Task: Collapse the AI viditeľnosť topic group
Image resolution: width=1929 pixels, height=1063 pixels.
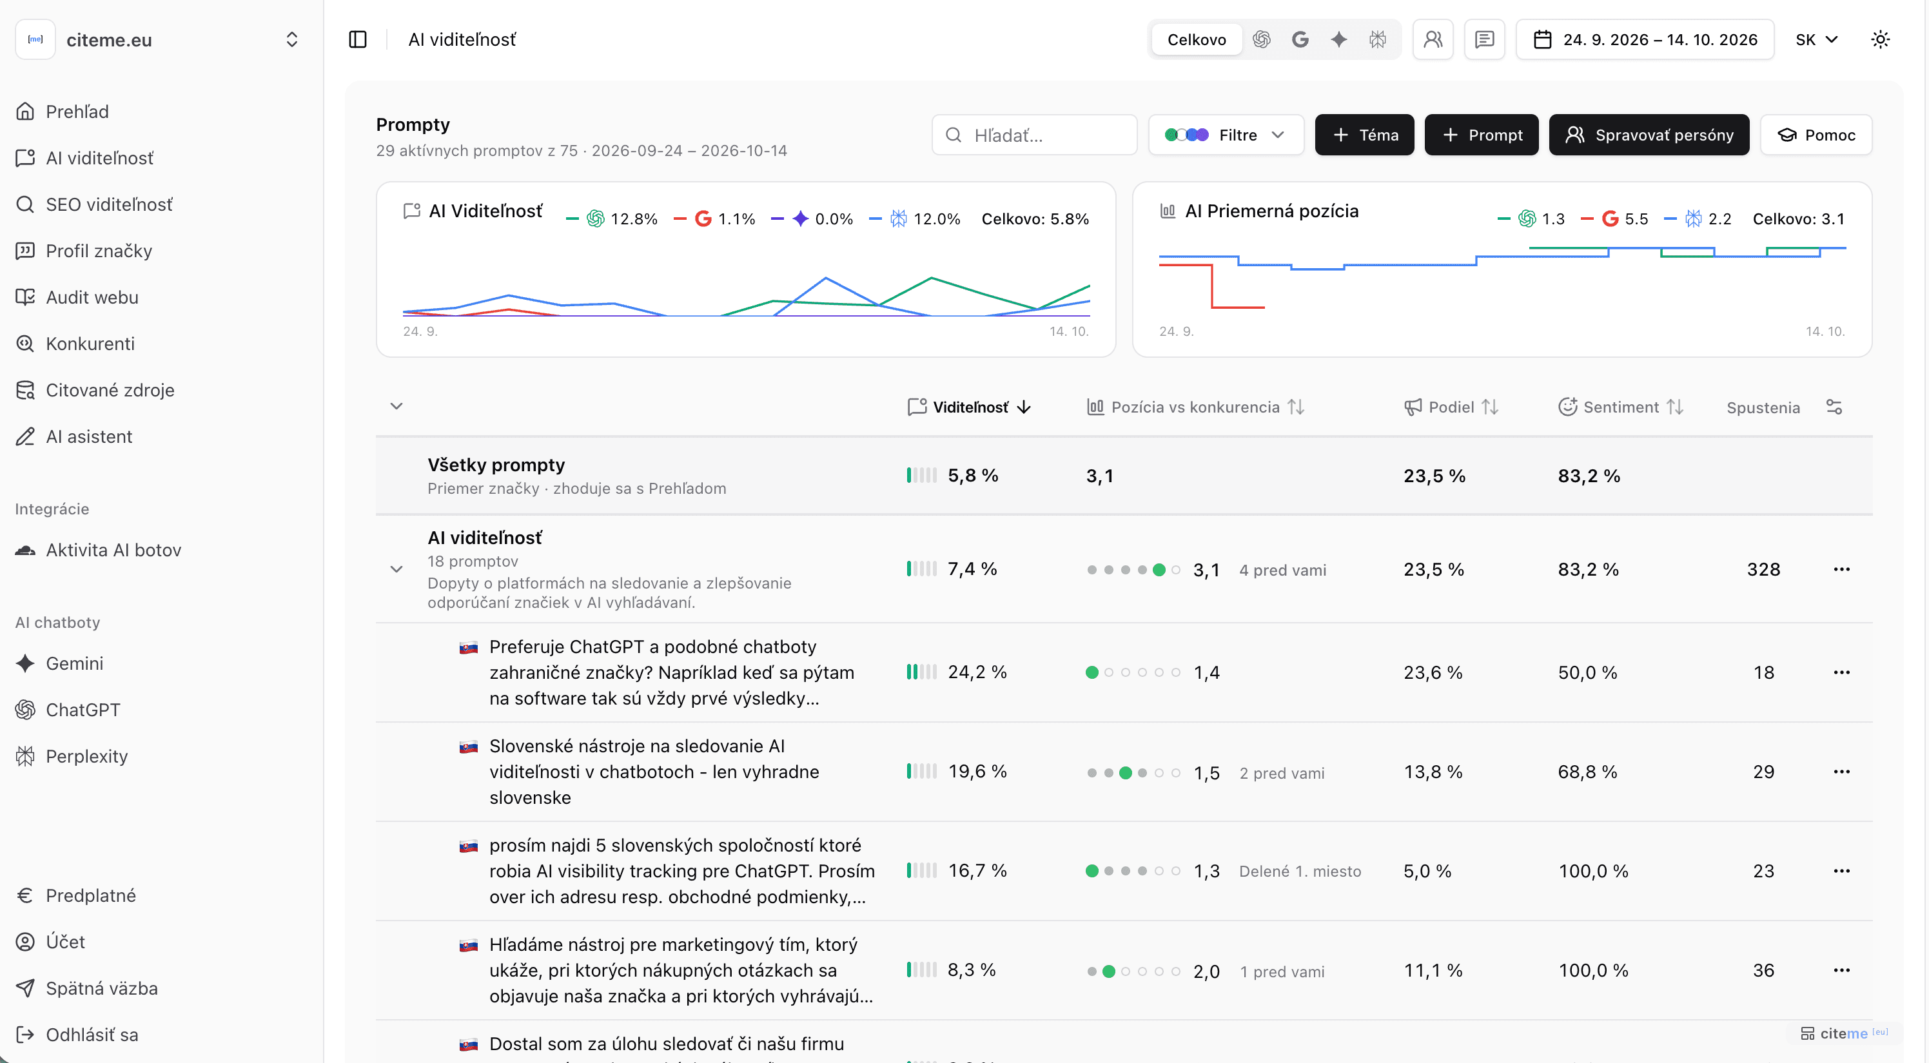Action: 397,569
